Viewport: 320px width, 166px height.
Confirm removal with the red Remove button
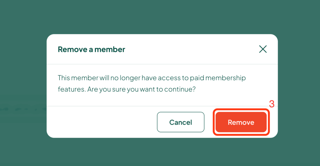pos(241,122)
